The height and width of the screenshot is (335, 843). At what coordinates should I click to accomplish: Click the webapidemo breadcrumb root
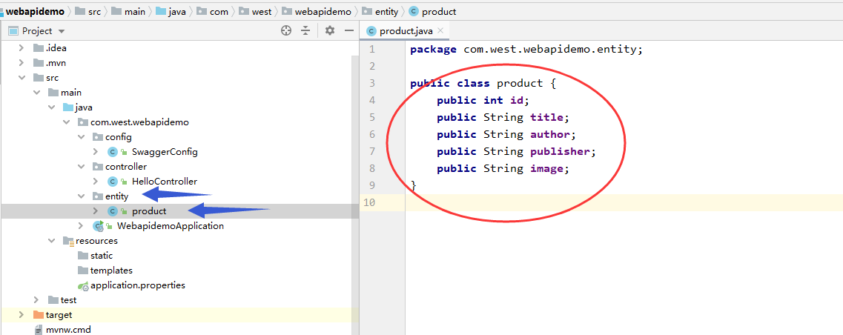point(35,11)
